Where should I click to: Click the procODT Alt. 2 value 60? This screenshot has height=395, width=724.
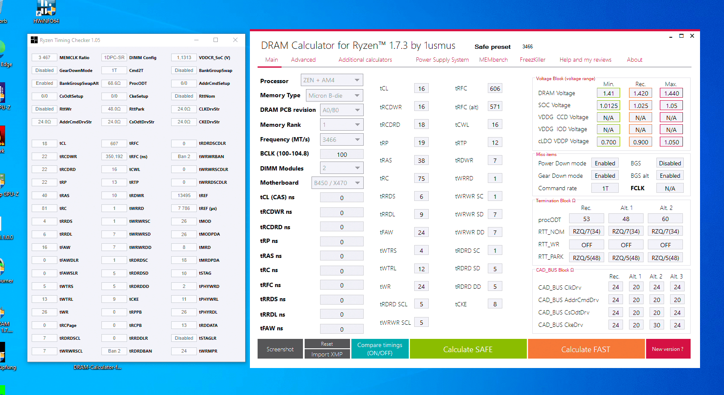[x=665, y=218]
